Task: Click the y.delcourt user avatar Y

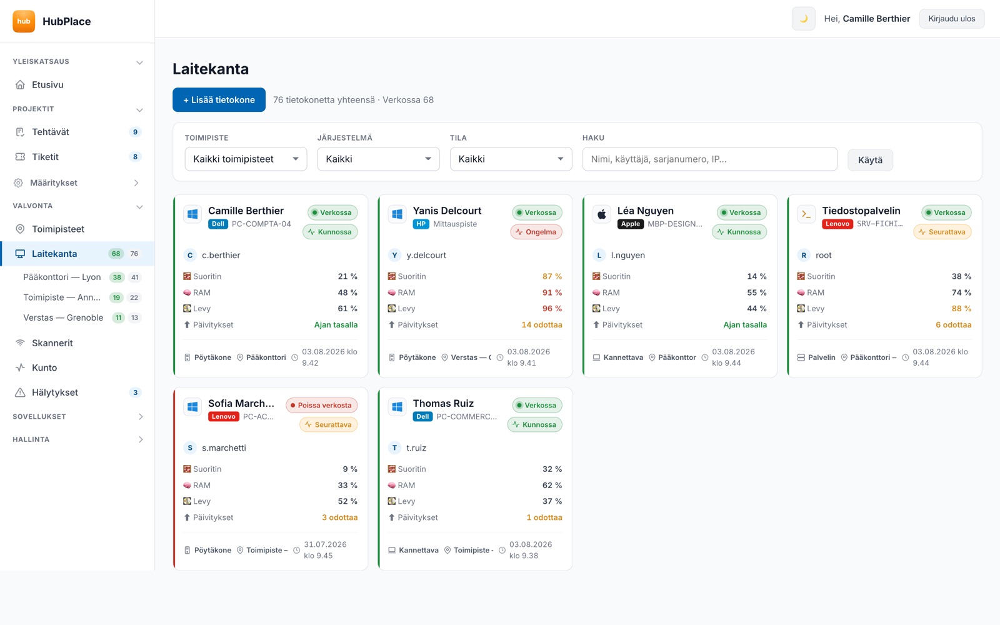Action: coord(394,256)
